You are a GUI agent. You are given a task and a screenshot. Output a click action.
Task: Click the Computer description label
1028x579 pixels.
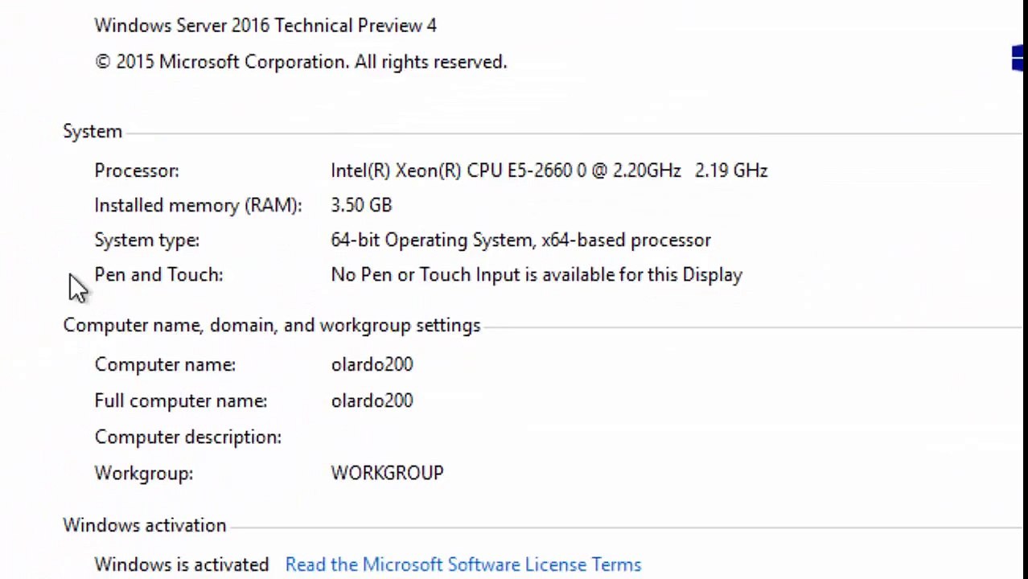tap(188, 437)
